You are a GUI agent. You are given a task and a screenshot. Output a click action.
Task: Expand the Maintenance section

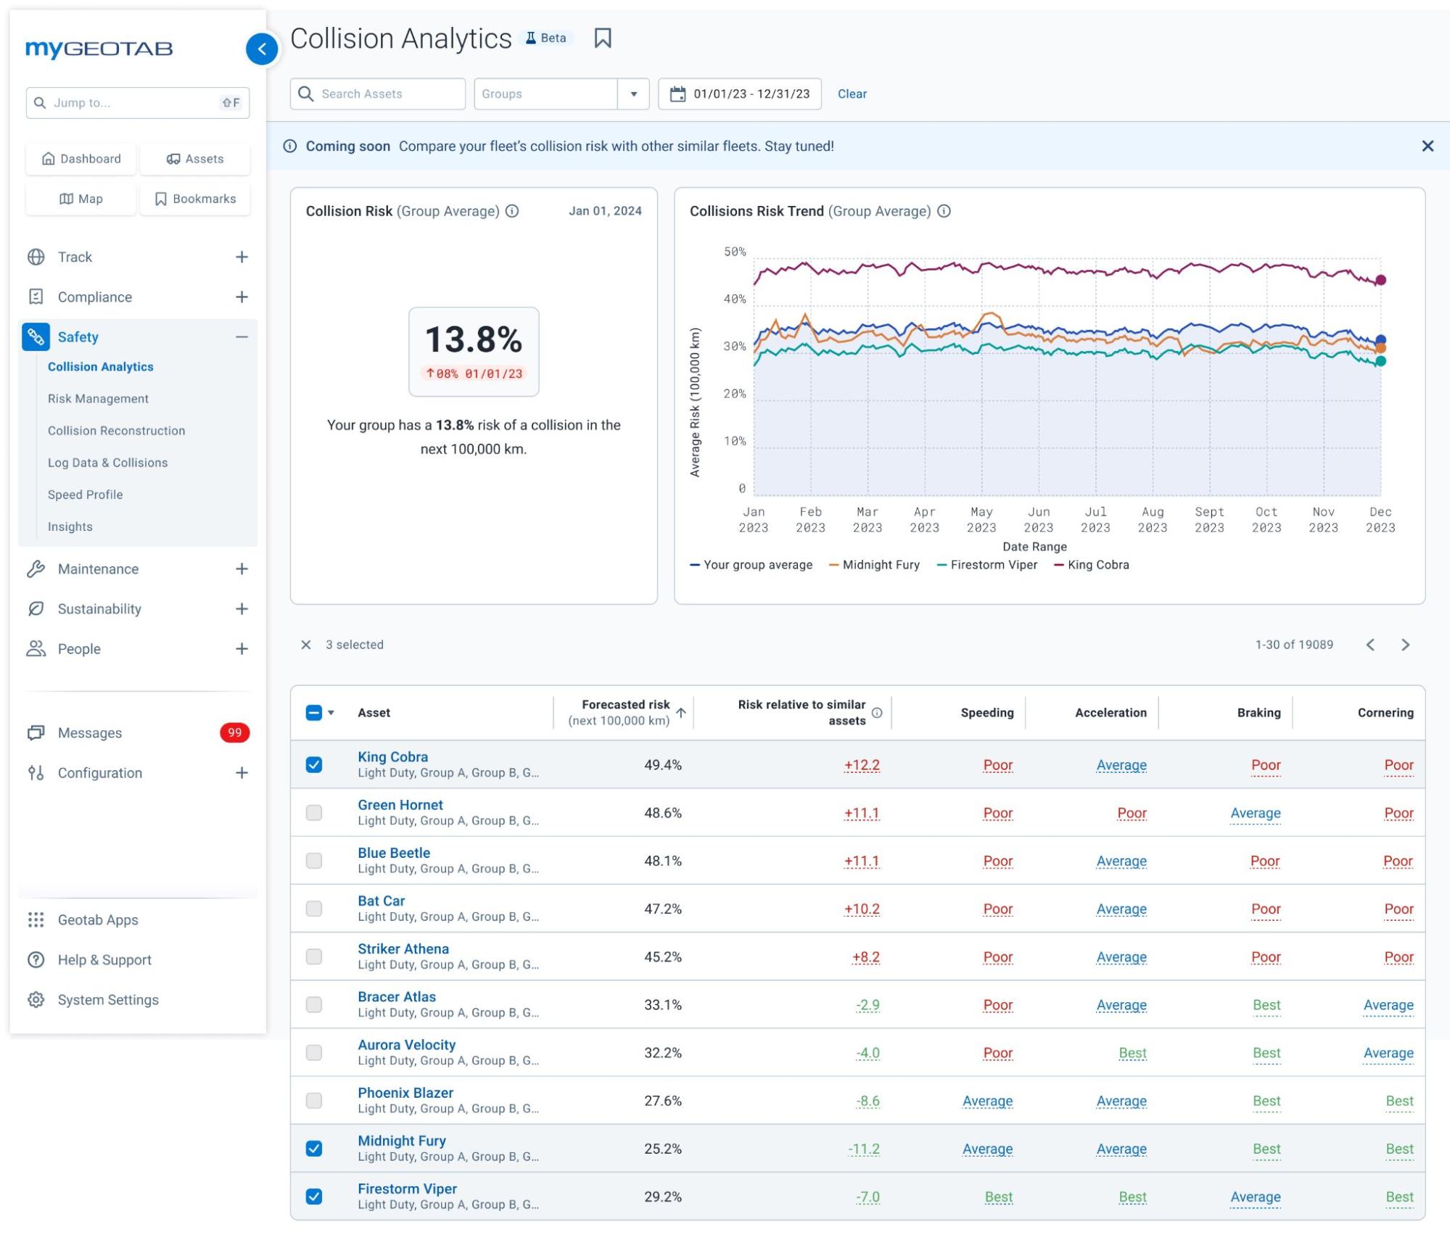click(242, 569)
